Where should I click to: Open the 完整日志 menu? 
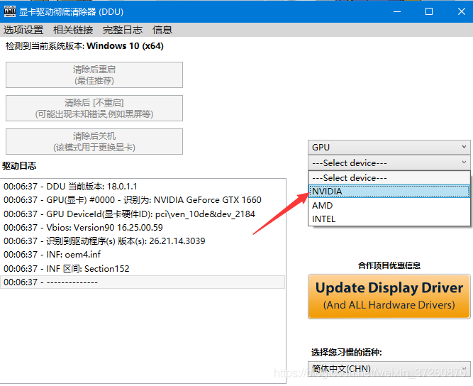[x=123, y=30]
